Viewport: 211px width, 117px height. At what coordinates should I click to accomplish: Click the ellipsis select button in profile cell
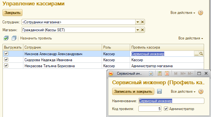[x=196, y=54]
